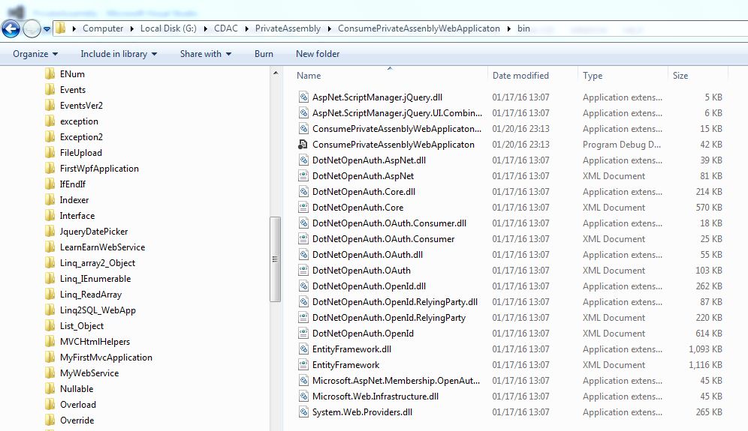Click the New folder button

[x=318, y=54]
